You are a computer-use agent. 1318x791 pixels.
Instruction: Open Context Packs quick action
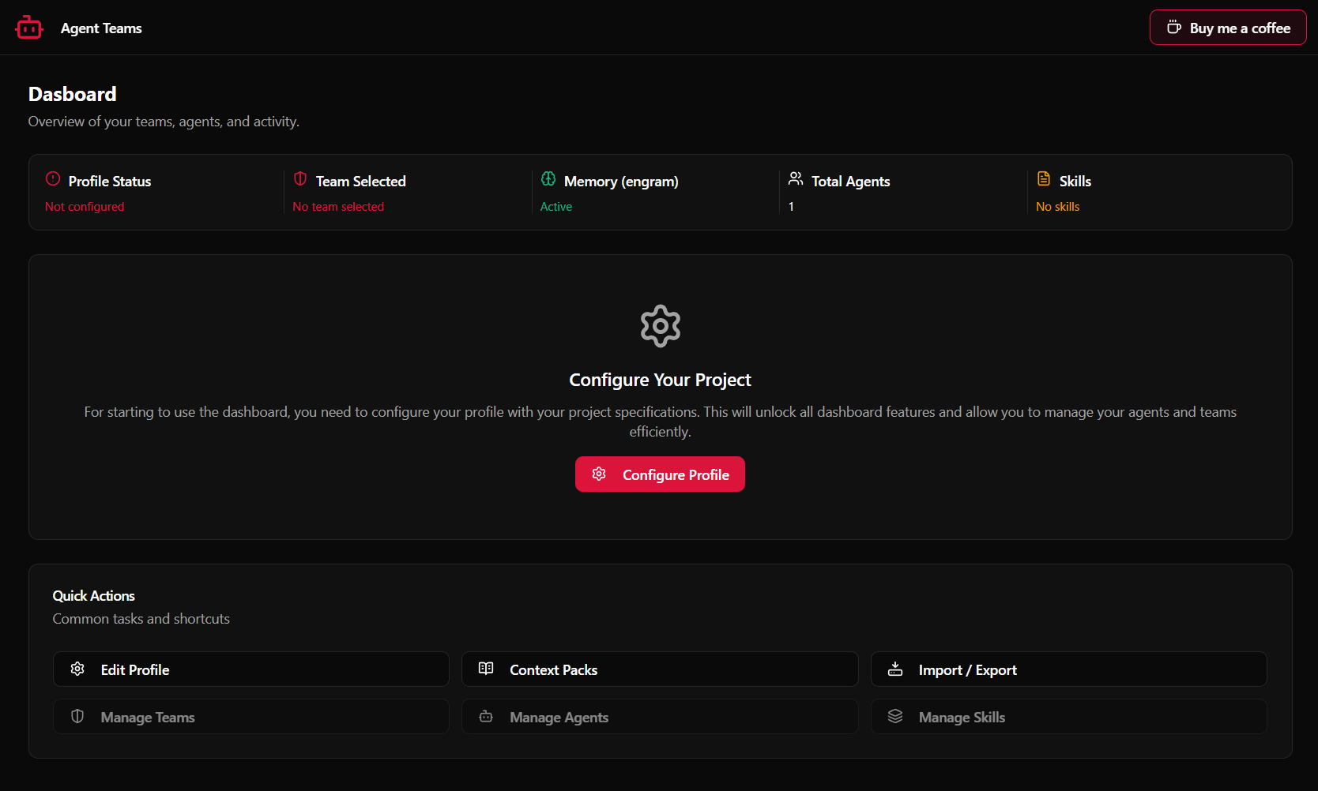(x=659, y=669)
